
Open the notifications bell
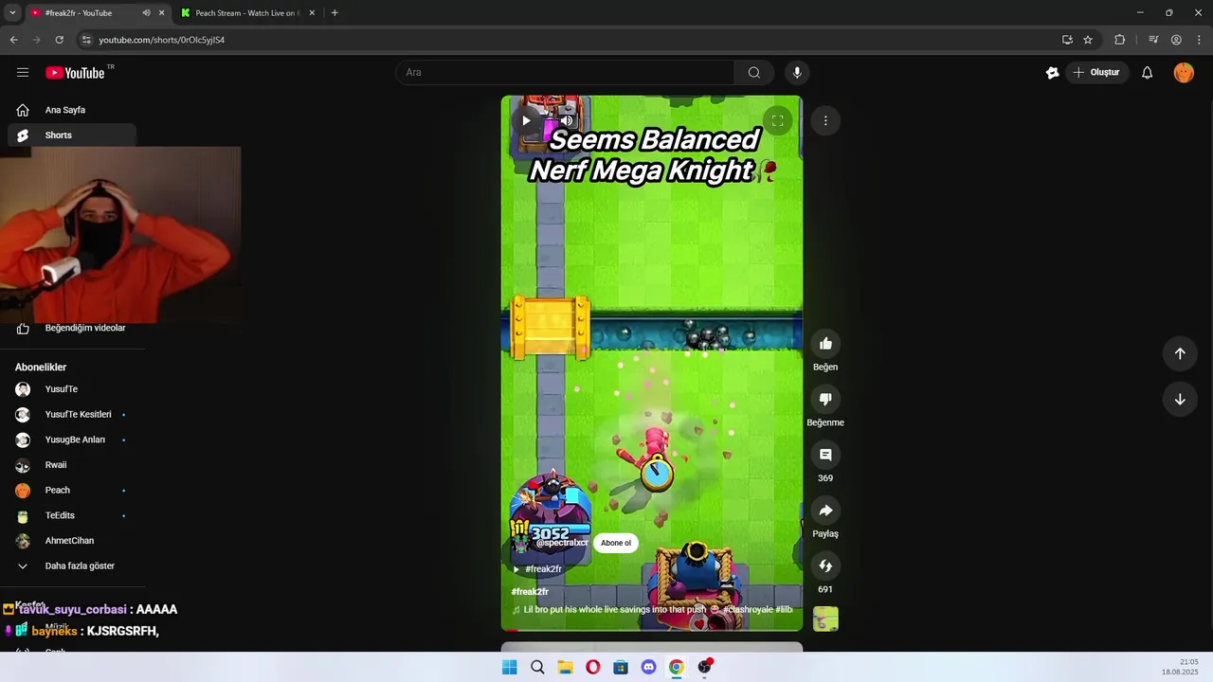[x=1147, y=73]
